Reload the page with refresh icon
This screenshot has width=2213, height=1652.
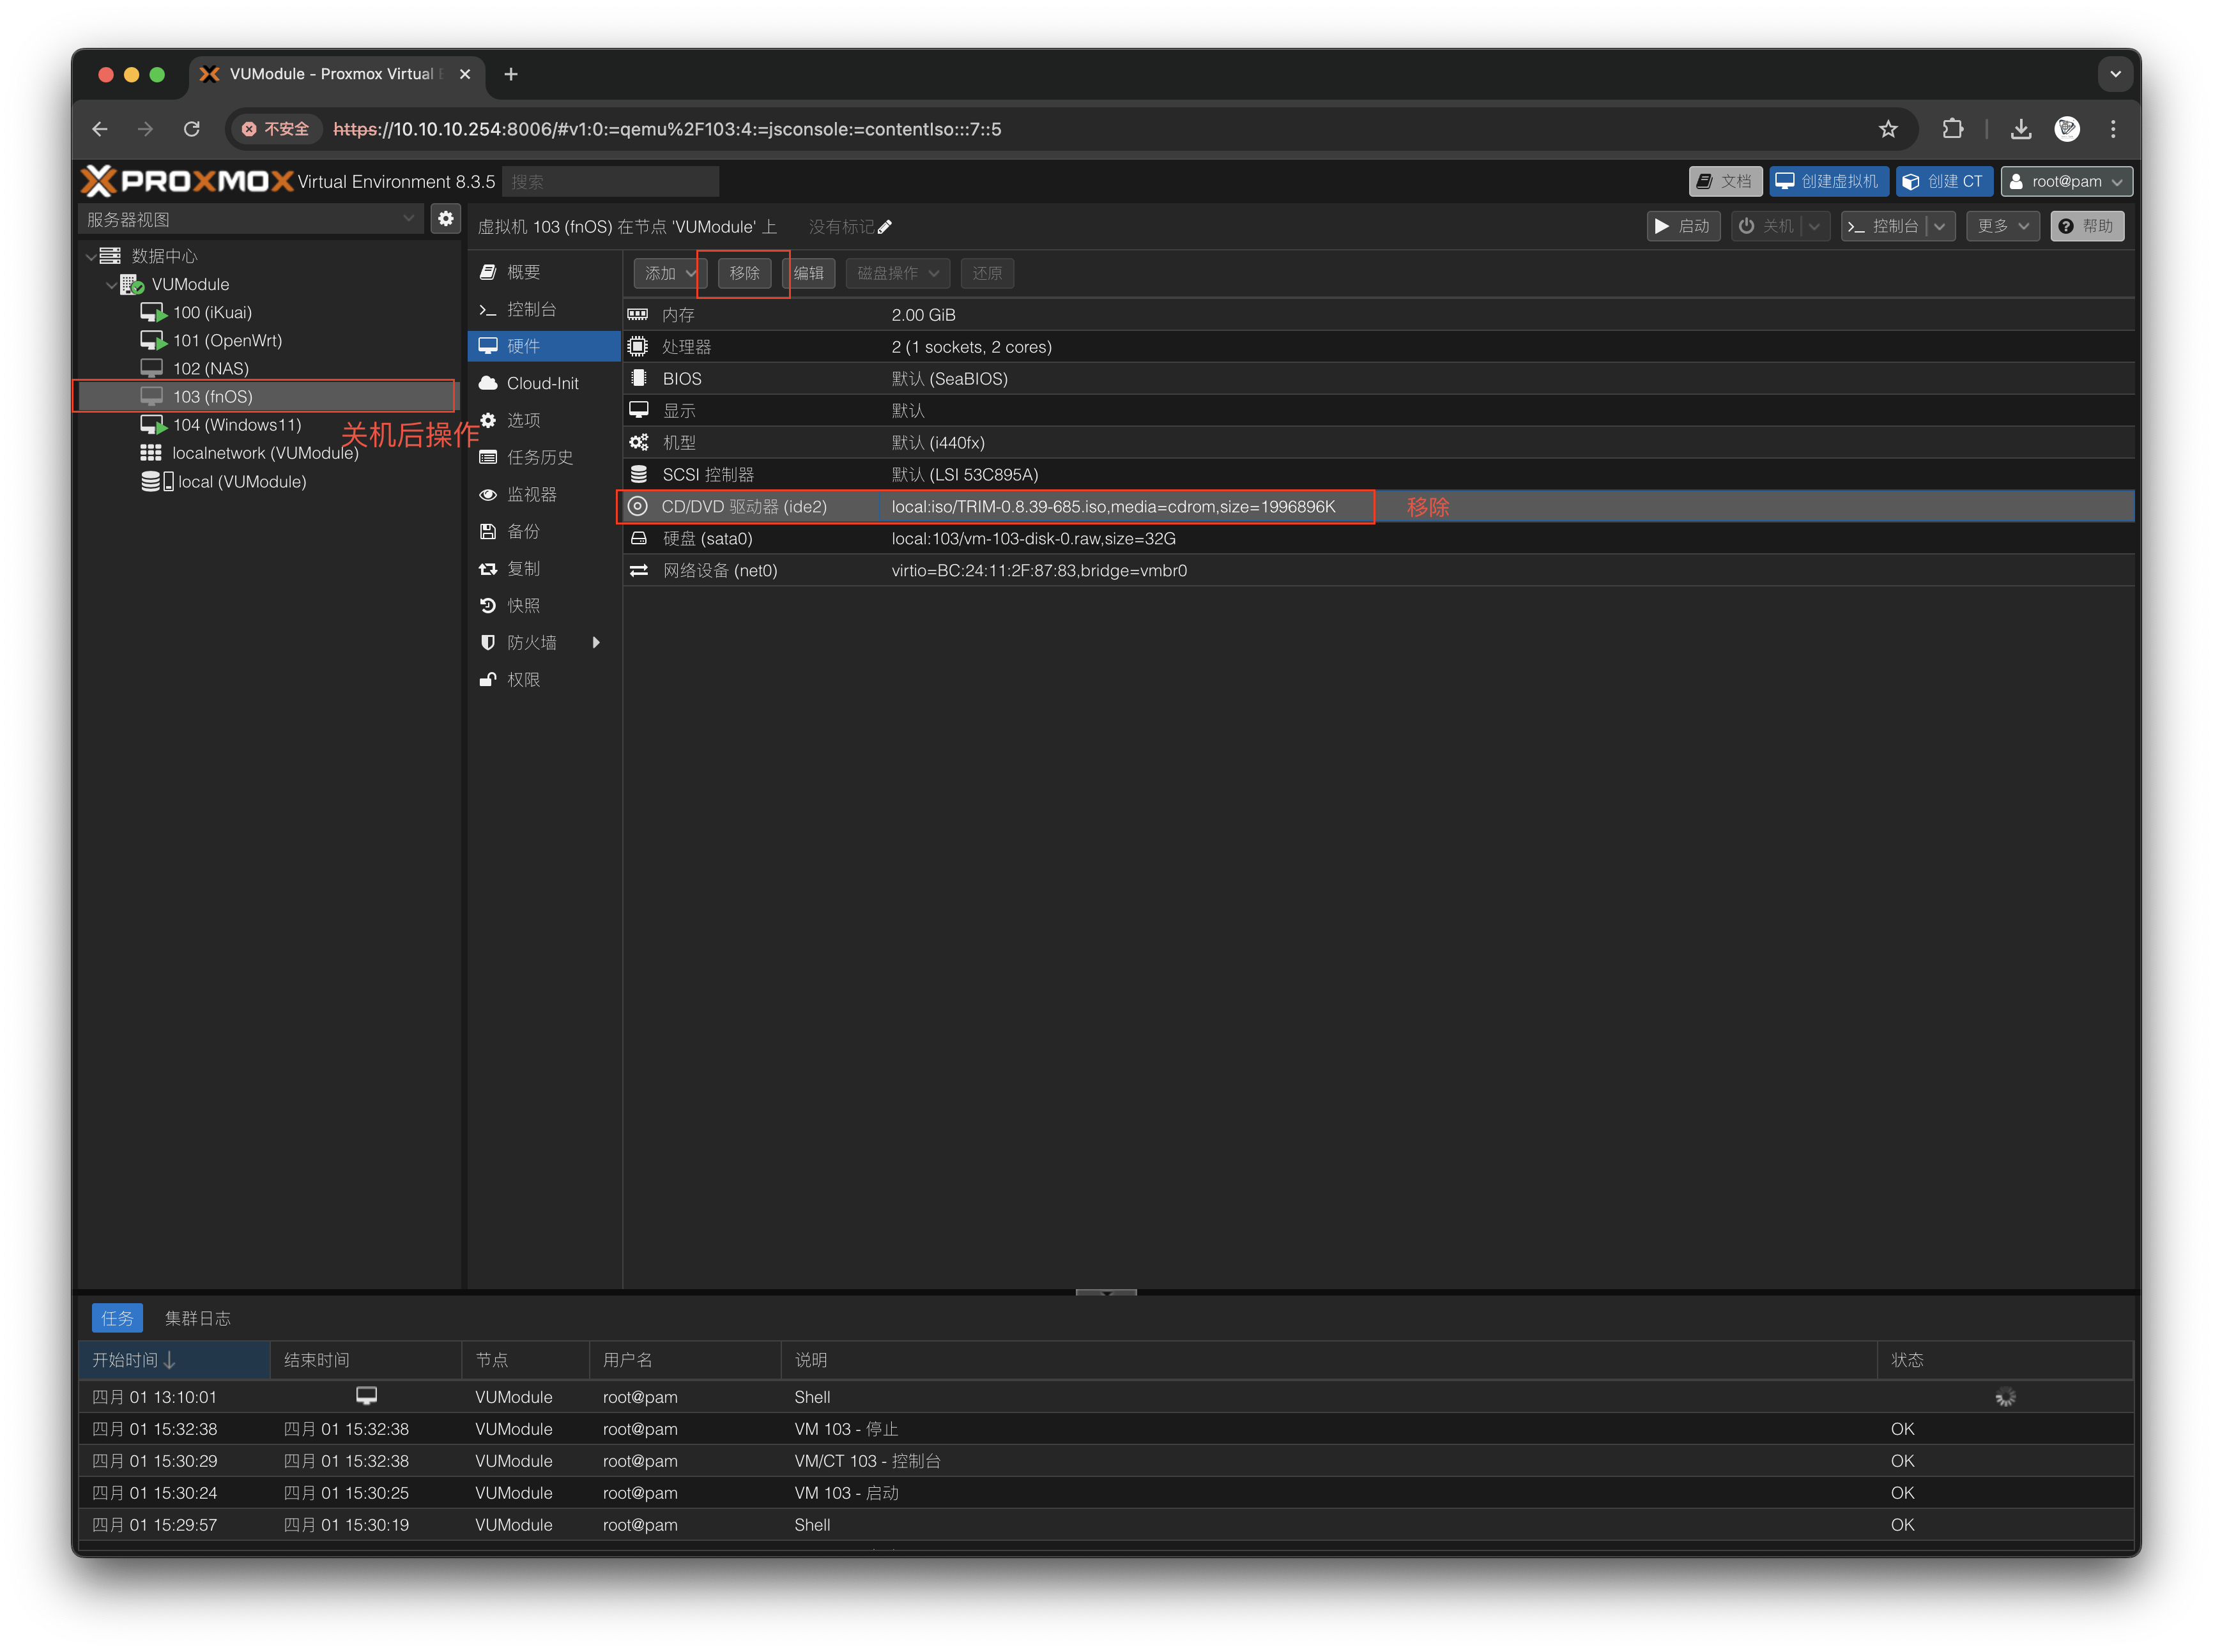pyautogui.click(x=192, y=129)
